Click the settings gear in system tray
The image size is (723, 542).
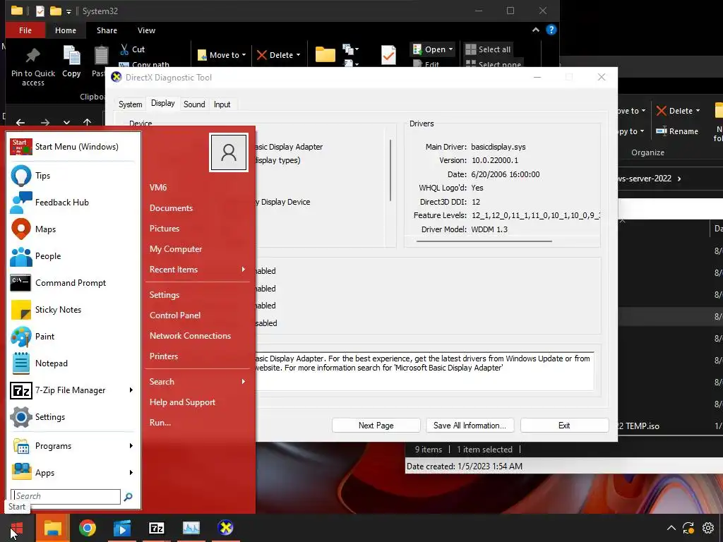pos(707,528)
